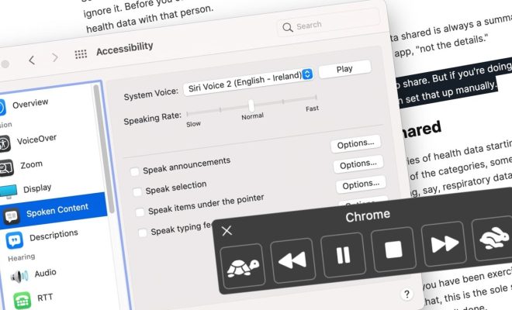
Task: Slow down speech with the turtle button
Action: 243,266
